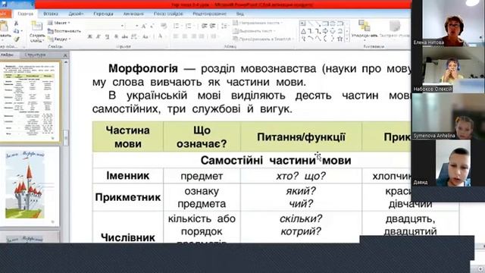Click the Decrease Indent icon
Screen dimensions: 485x273
pos(204,27)
